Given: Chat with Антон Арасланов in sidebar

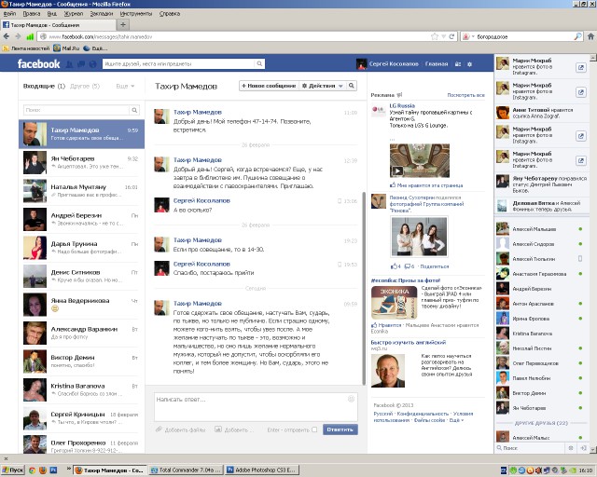Looking at the screenshot, I should 540,304.
